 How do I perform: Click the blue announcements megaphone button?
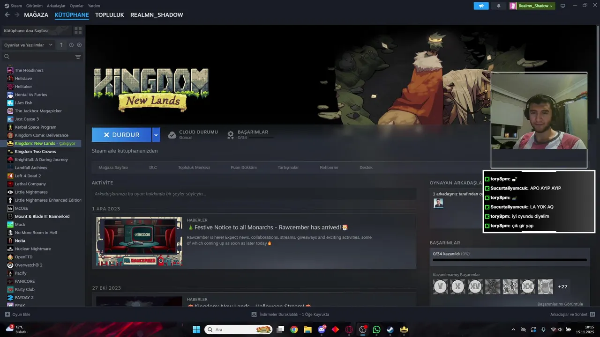pyautogui.click(x=481, y=6)
